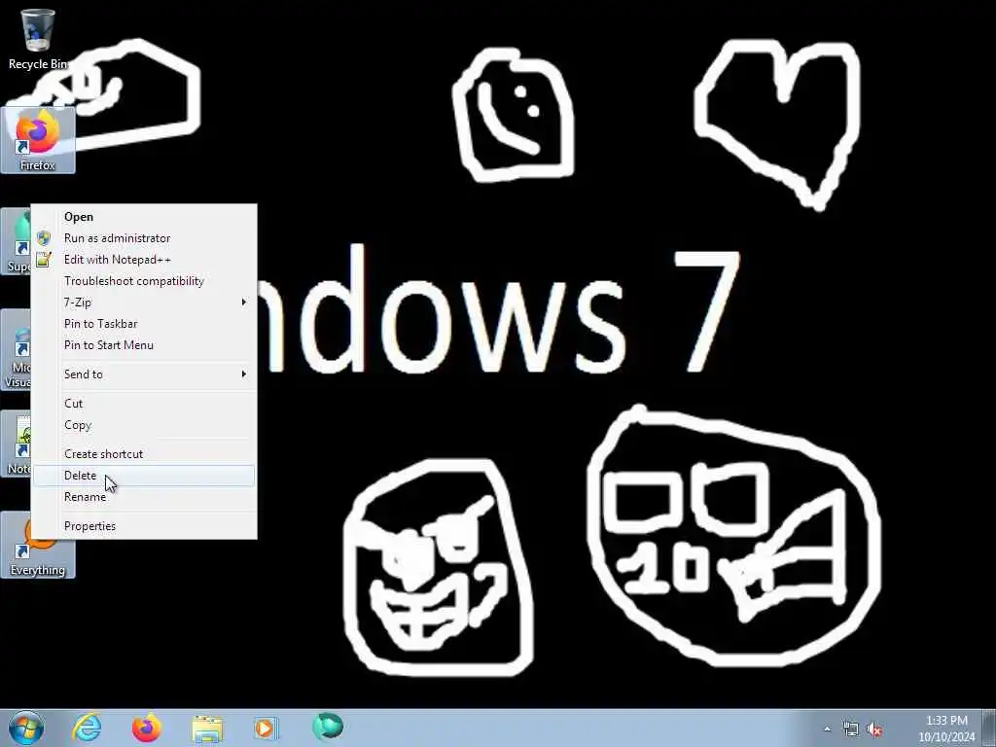Open Windows Explorer folder taskbar icon
996x747 pixels.
[207, 729]
